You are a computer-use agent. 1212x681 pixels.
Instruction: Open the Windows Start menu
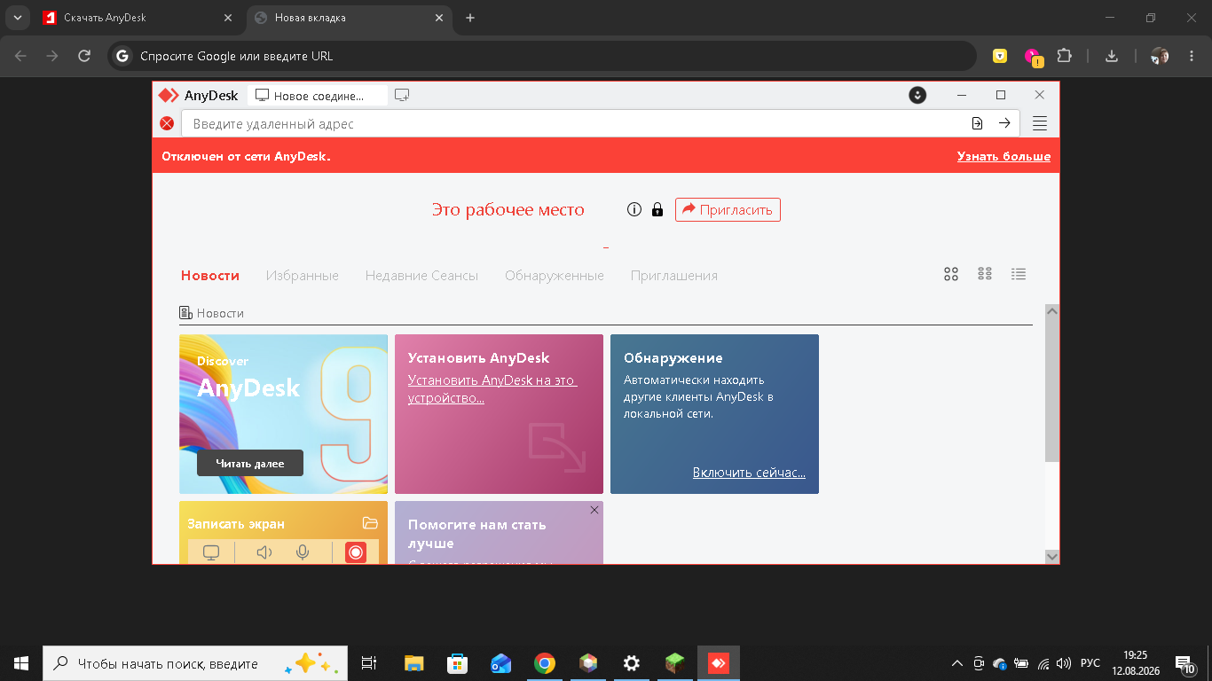tap(21, 663)
